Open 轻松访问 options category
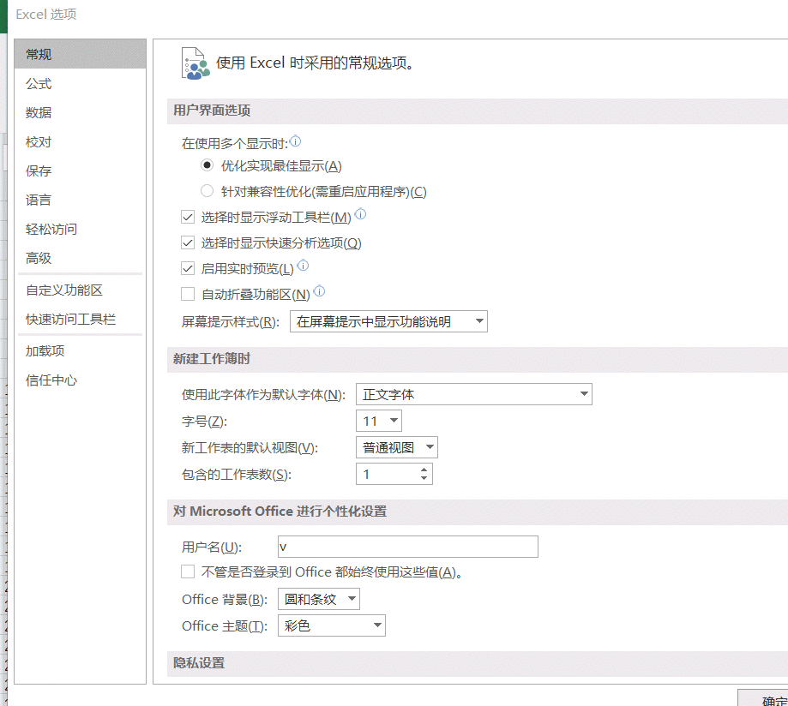The width and height of the screenshot is (788, 706). click(80, 229)
